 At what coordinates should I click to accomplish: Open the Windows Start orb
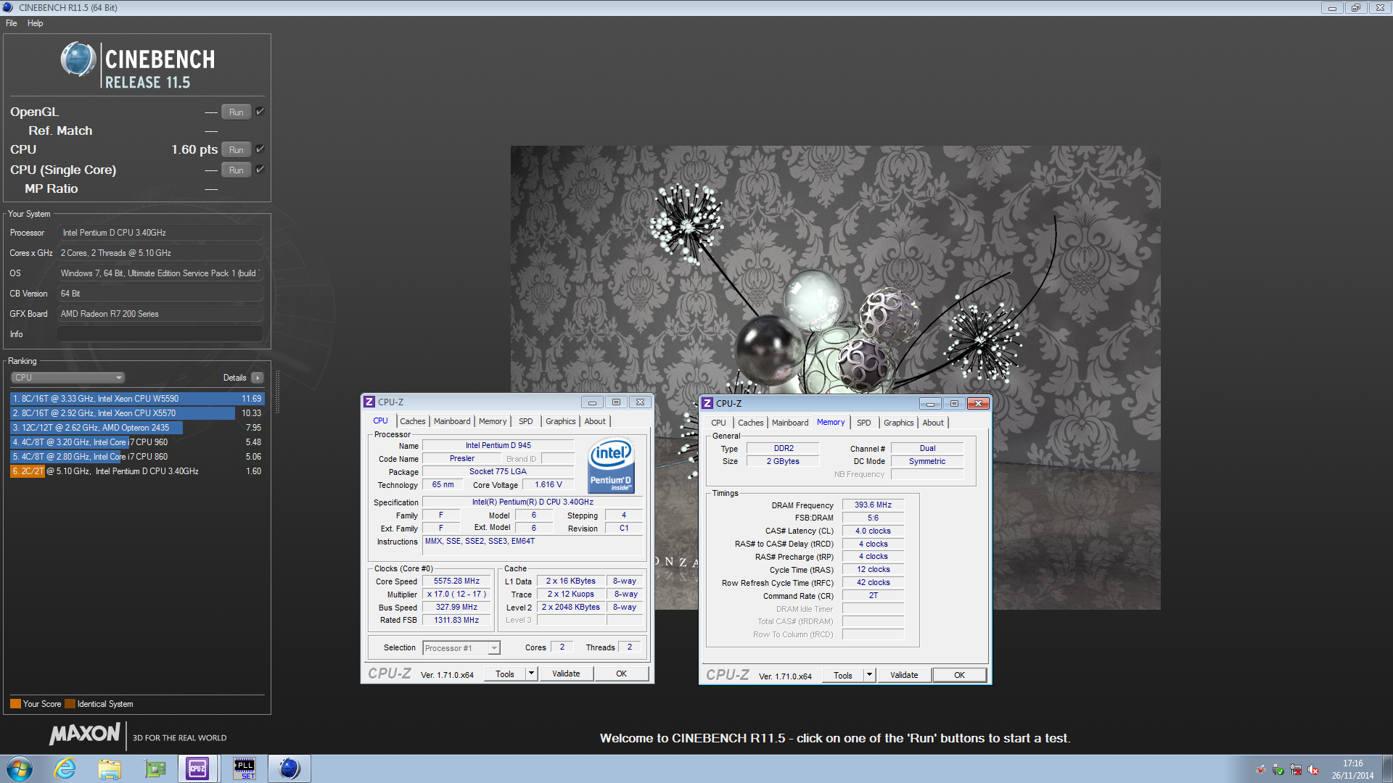(20, 768)
